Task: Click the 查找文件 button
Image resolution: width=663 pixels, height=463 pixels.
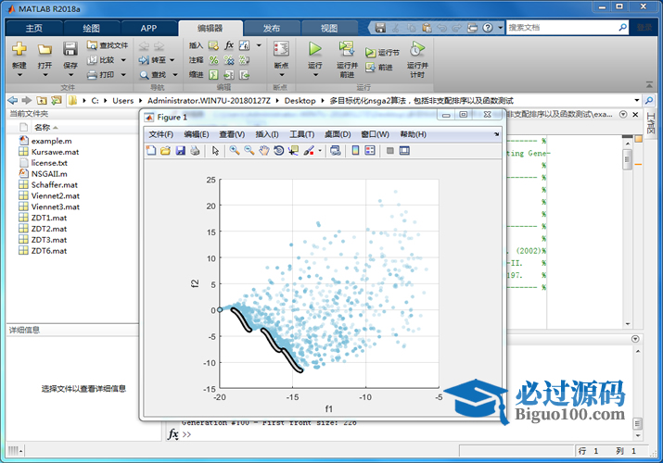Action: tap(108, 44)
